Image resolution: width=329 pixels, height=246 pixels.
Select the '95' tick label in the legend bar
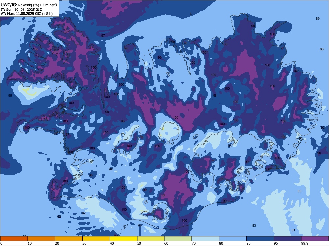click(x=276, y=243)
